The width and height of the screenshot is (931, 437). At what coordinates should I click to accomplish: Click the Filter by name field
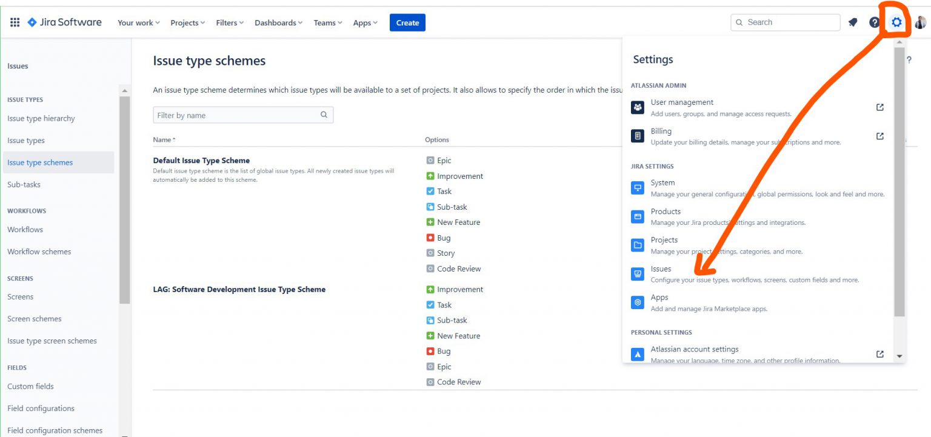(x=243, y=115)
